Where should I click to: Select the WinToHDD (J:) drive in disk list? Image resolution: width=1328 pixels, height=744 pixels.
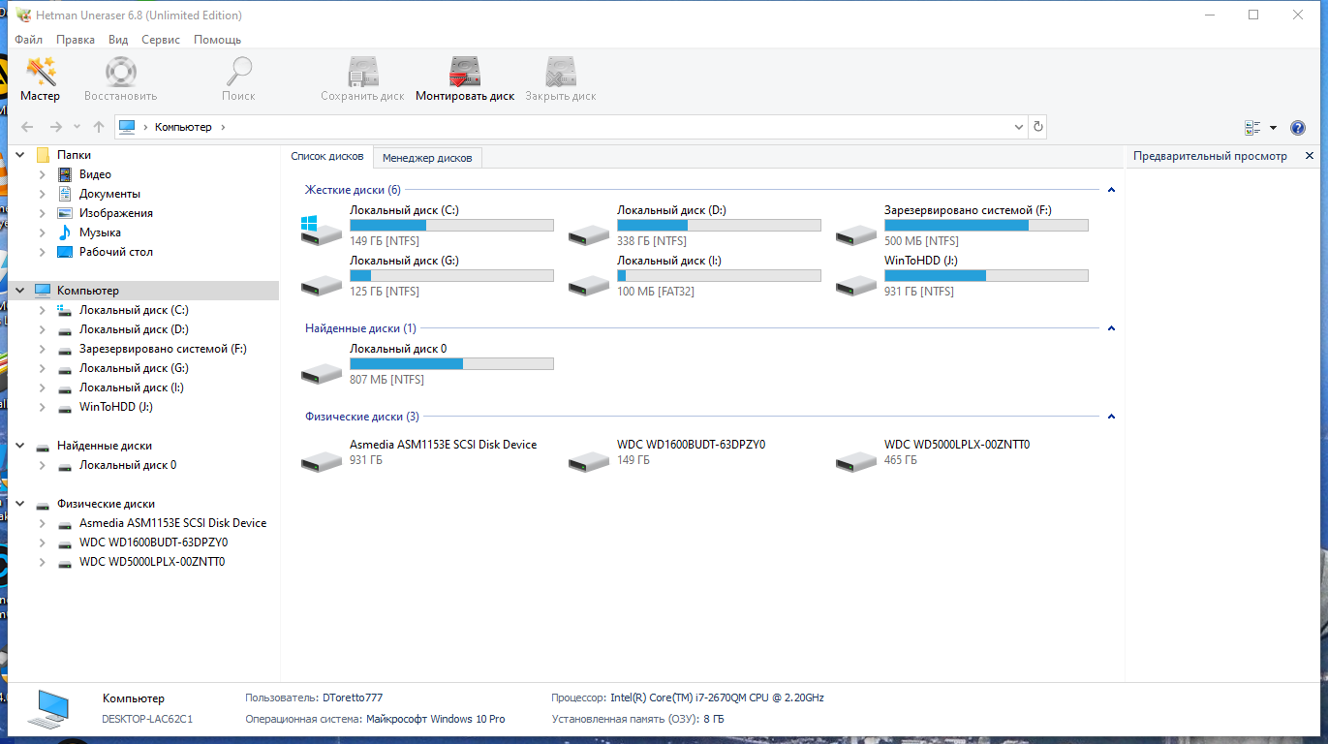click(856, 282)
